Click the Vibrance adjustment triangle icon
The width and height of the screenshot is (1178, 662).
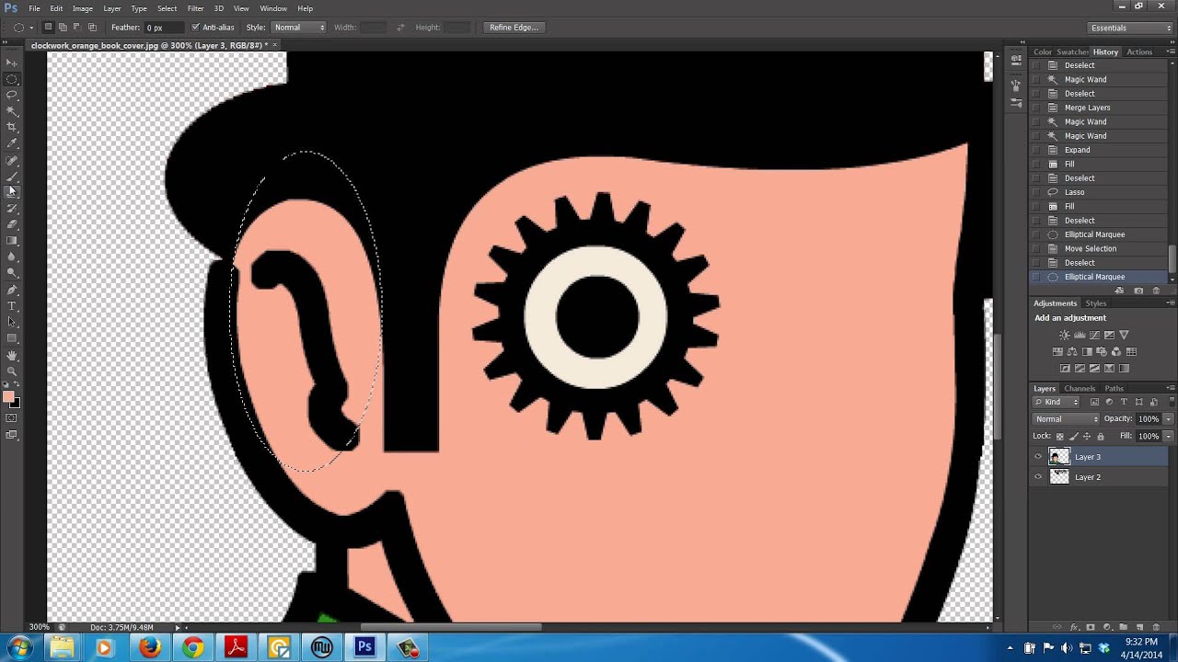coord(1124,335)
